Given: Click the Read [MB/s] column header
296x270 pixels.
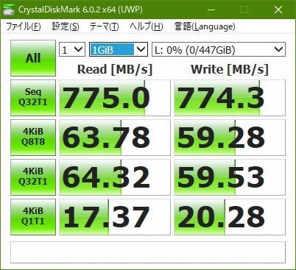Looking at the screenshot, I should (115, 69).
